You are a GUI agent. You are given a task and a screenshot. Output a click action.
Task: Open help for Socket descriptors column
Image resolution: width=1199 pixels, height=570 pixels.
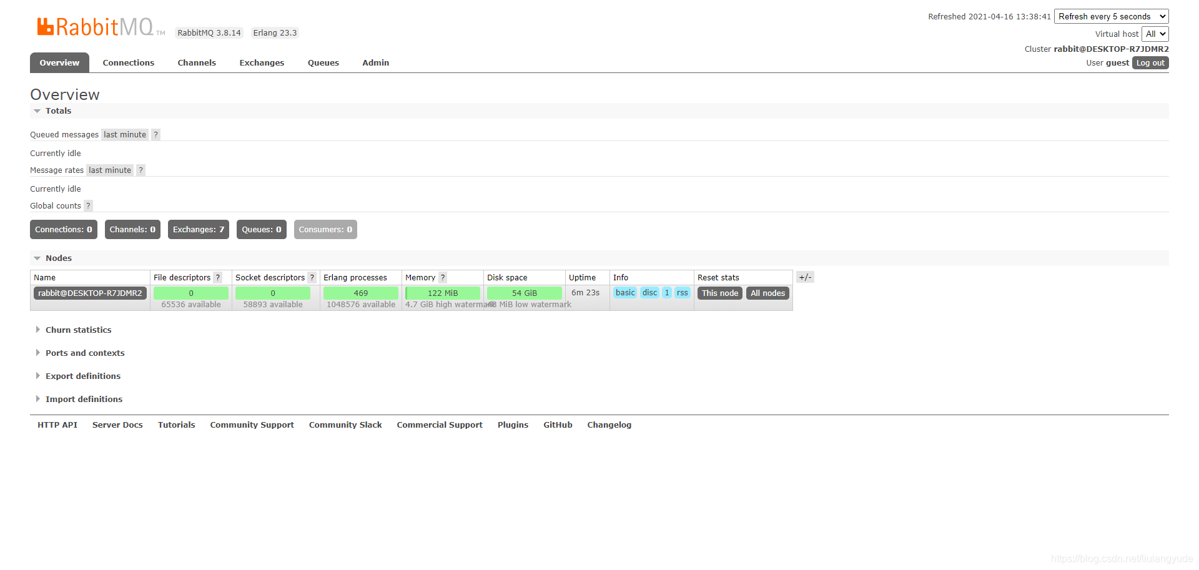pos(312,278)
